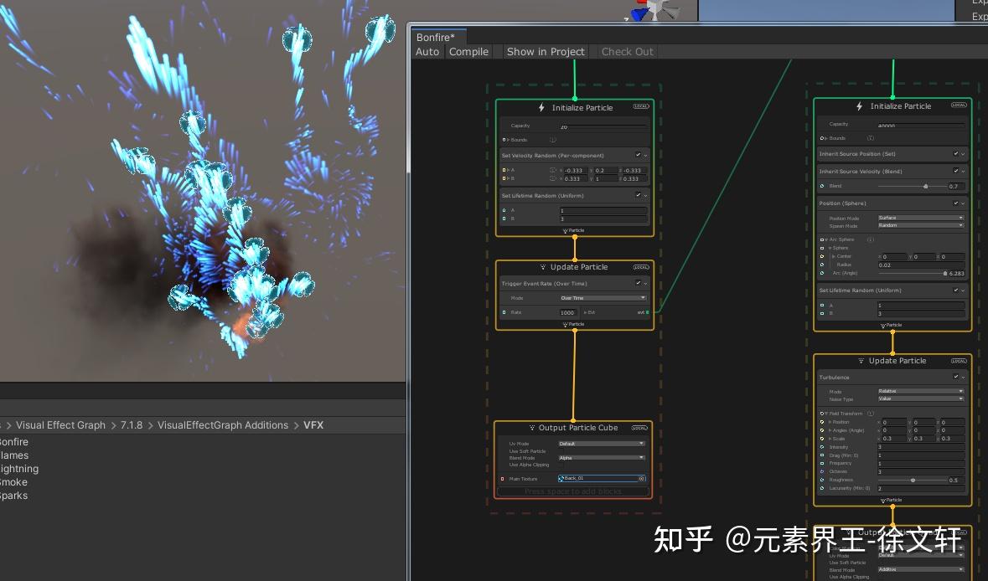988x581 pixels.
Task: Click the info icon next to Bounds field
Action: (x=553, y=139)
